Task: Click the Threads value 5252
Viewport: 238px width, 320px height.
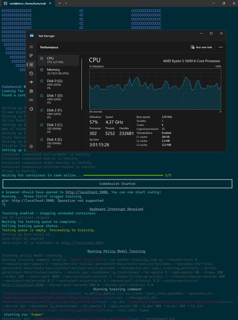Action: tap(110, 133)
